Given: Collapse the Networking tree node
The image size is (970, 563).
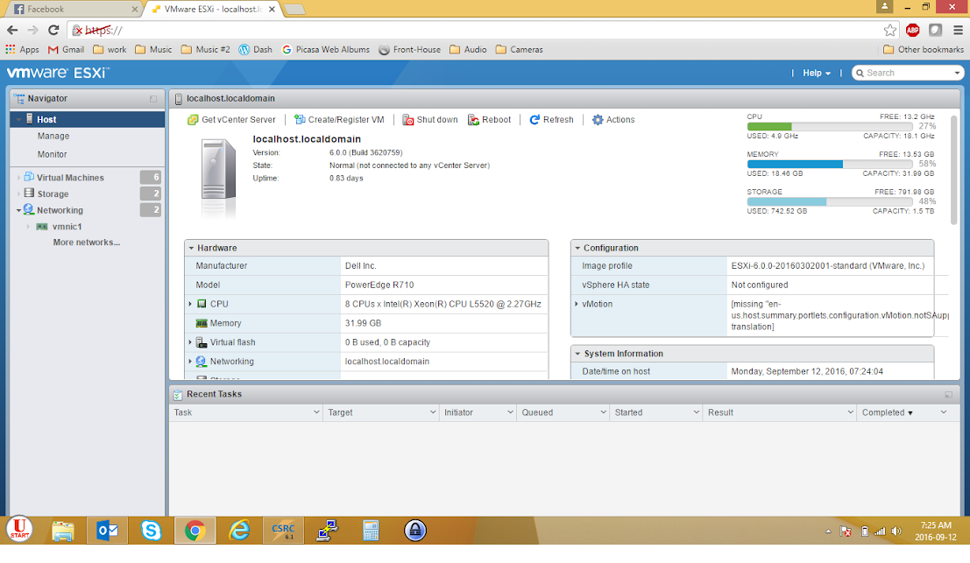Looking at the screenshot, I should 18,211.
